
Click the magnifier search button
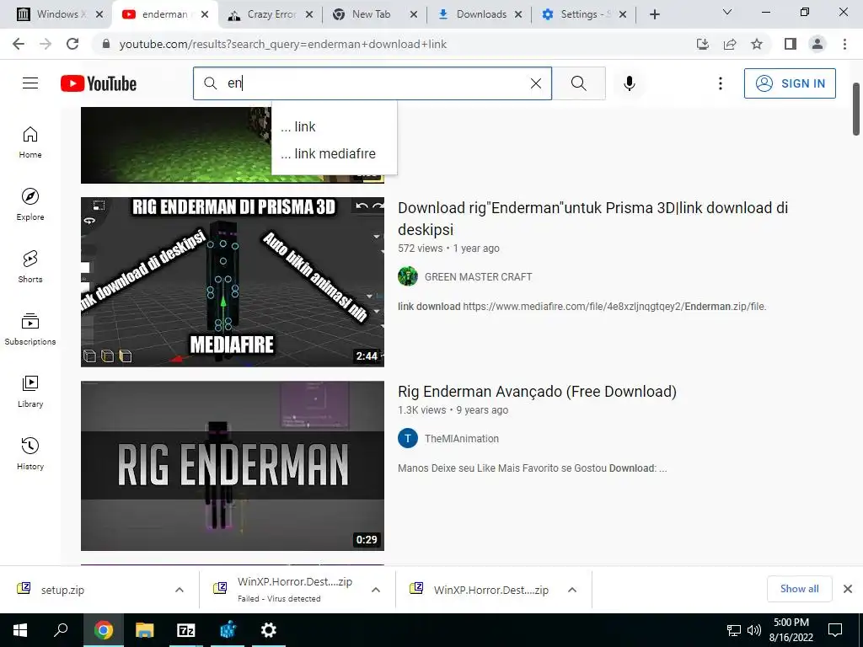[x=578, y=83]
